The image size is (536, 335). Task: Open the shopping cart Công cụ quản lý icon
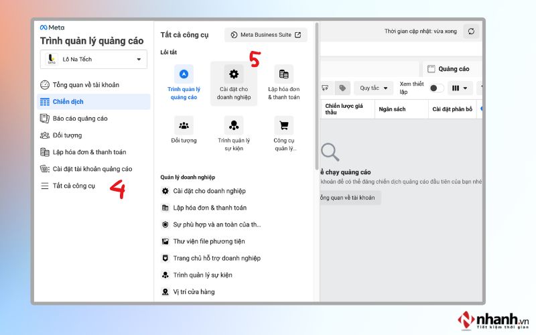(283, 125)
